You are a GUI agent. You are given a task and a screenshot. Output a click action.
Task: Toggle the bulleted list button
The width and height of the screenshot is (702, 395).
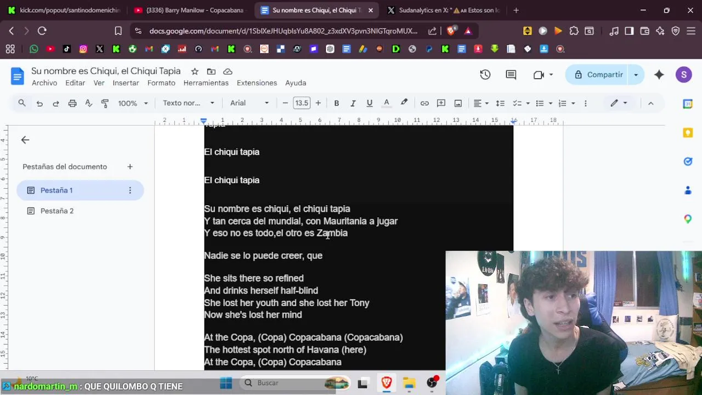pyautogui.click(x=540, y=103)
